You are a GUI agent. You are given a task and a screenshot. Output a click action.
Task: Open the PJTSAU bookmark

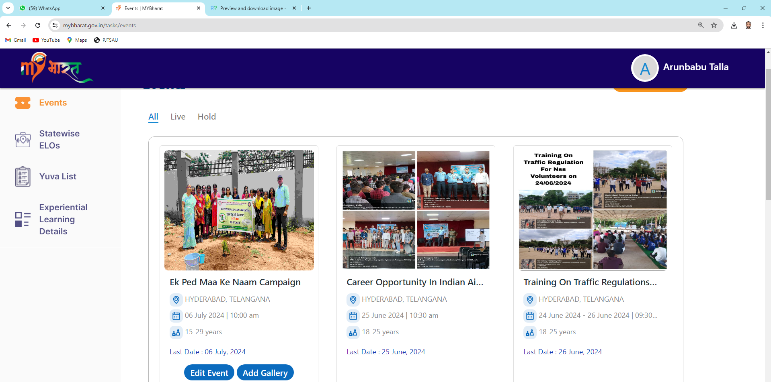(x=106, y=40)
